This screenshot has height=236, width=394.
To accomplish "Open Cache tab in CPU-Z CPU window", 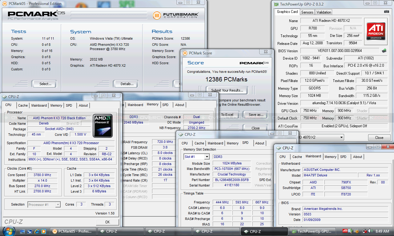I will [23, 105].
